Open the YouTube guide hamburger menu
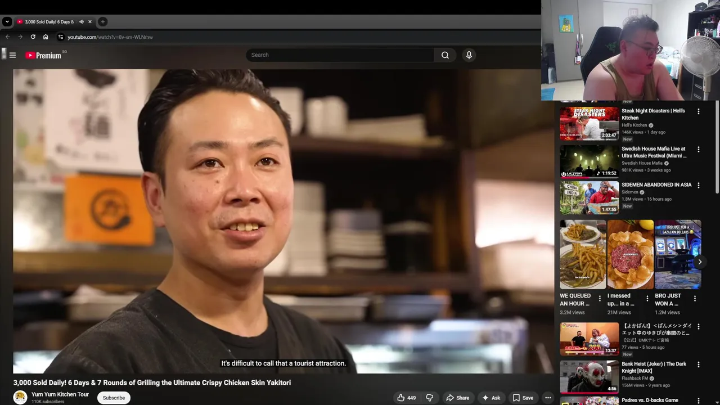Screen dimensions: 720x405 pos(12,55)
